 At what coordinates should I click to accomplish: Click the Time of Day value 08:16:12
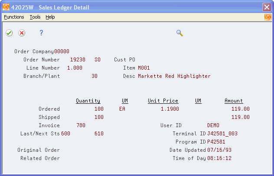[219, 158]
